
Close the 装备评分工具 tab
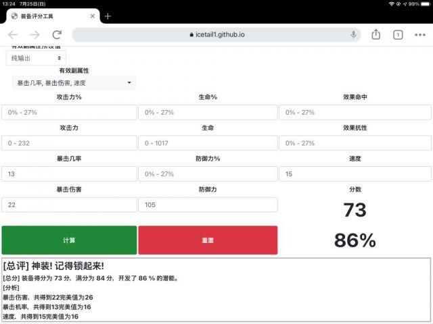pos(93,16)
